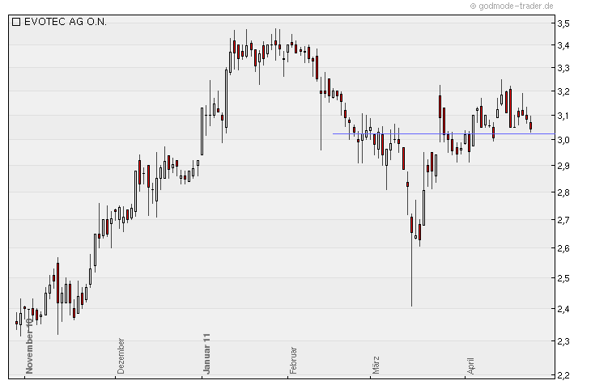The width and height of the screenshot is (591, 389).
Task: Click the last candlestick on the chart's right
Action: coord(530,125)
